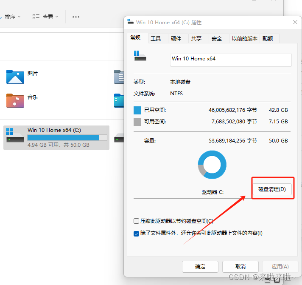Click the 音乐 folder label
The height and width of the screenshot is (285, 302).
[33, 97]
